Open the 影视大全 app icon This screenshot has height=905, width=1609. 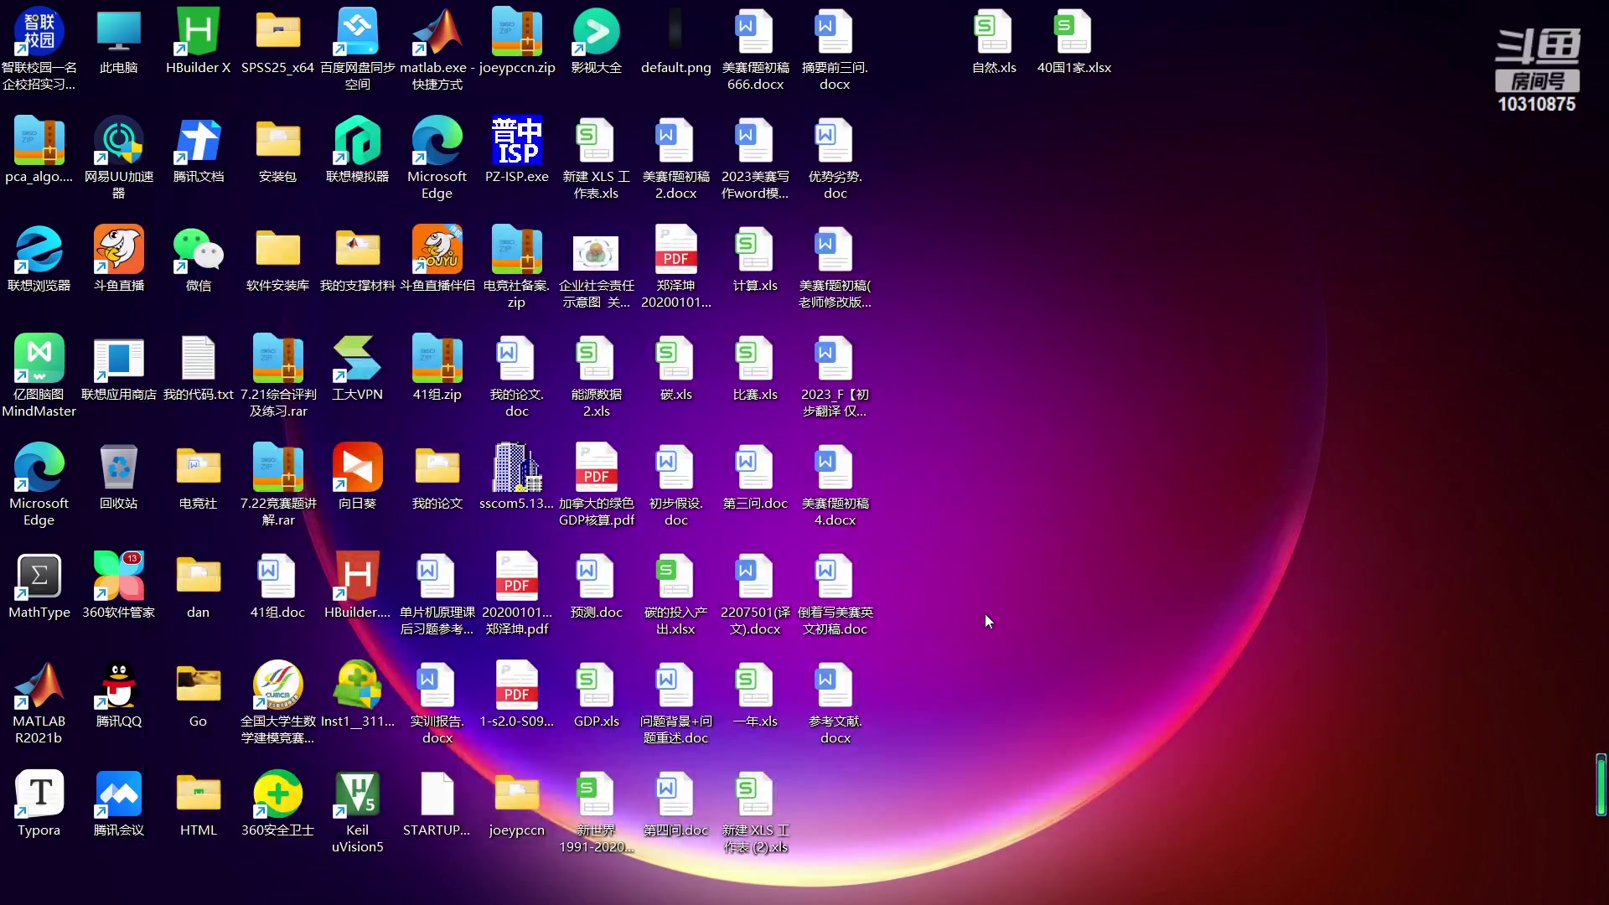(596, 40)
